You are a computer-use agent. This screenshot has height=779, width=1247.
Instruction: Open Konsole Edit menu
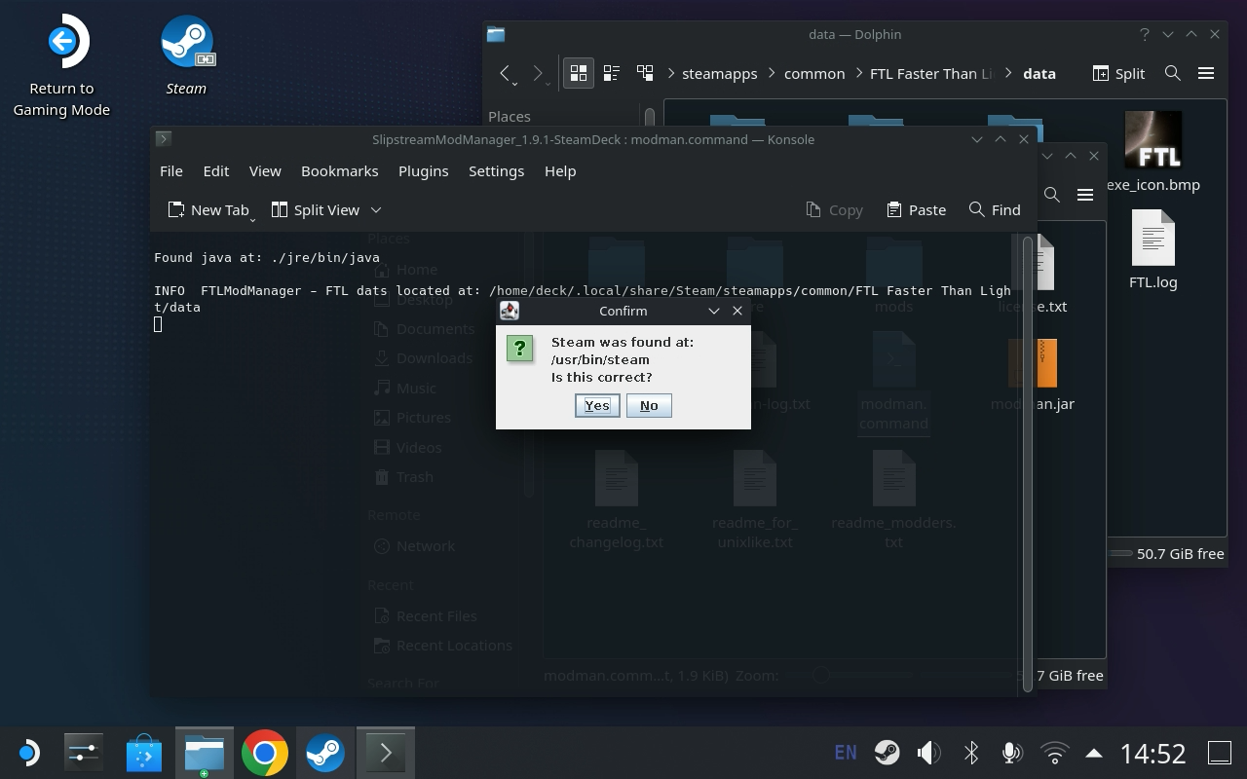coord(216,170)
